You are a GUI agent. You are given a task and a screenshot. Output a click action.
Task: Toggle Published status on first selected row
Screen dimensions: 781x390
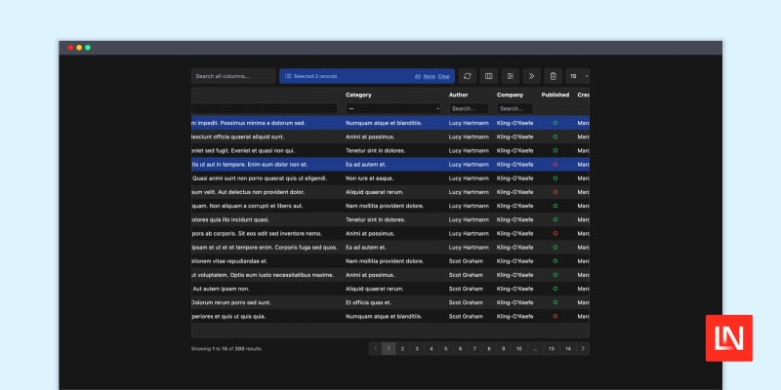(555, 123)
